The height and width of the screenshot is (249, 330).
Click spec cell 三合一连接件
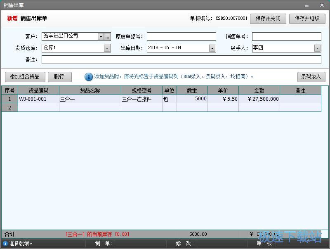pyautogui.click(x=141, y=99)
